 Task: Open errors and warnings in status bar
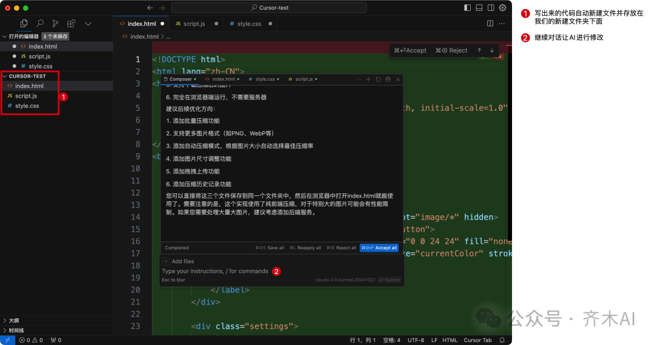tap(31, 340)
